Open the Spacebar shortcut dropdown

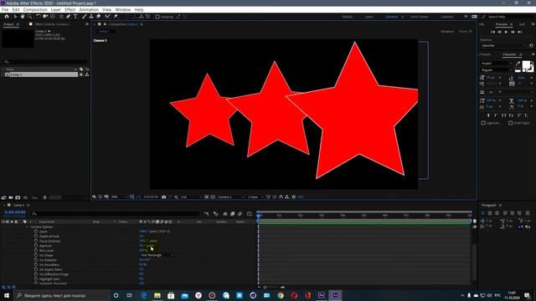coord(503,45)
